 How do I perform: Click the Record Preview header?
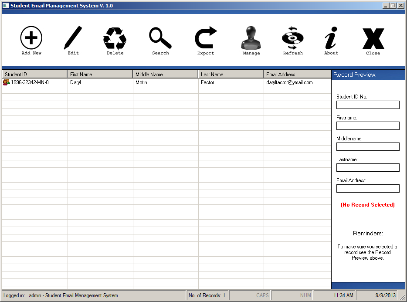coord(368,75)
